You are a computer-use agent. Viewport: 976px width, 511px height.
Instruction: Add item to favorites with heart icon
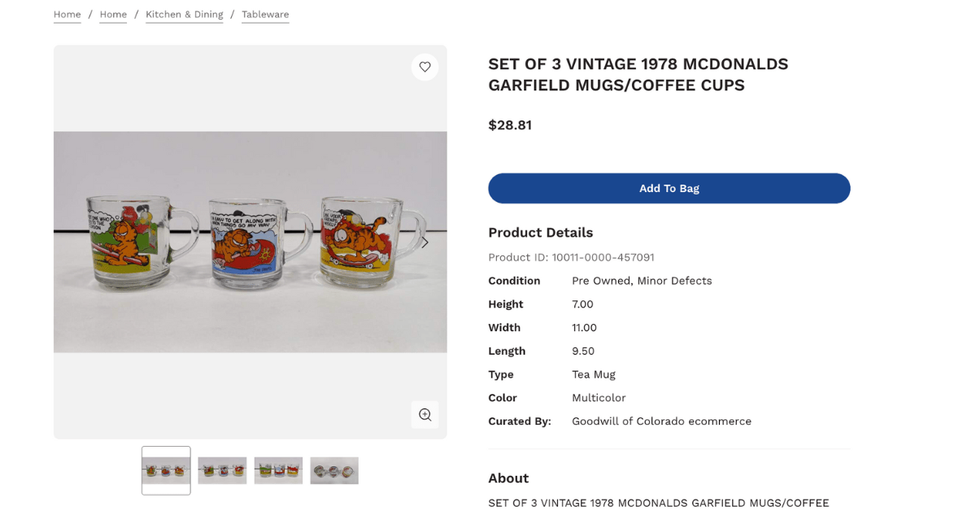tap(425, 67)
